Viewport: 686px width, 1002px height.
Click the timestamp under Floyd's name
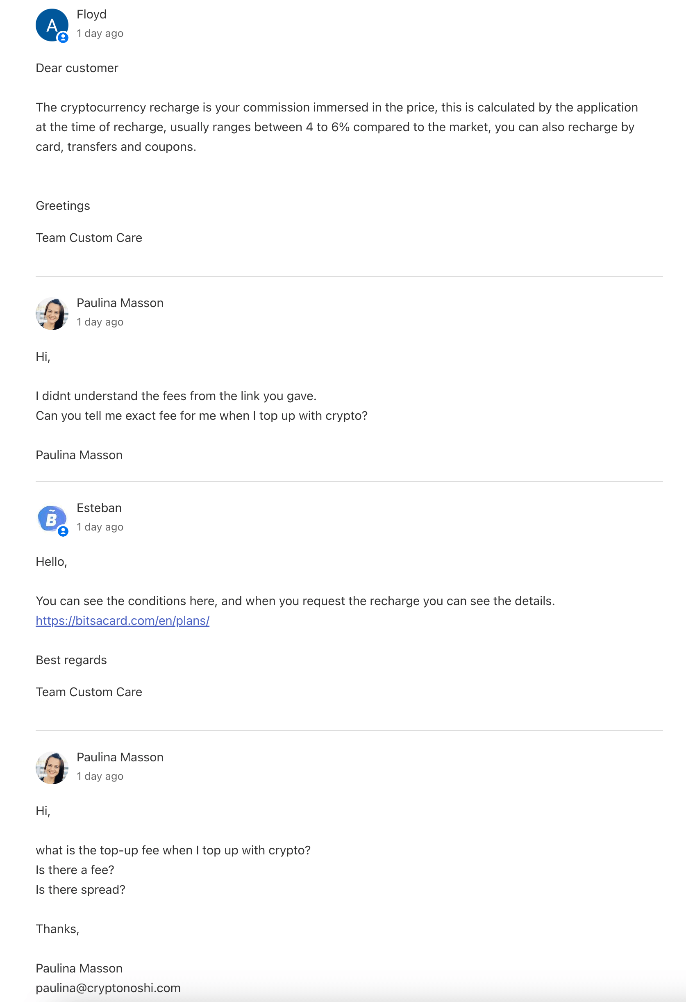pos(100,34)
